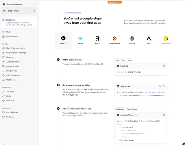Open the Organizations page
The image size is (185, 145).
pos(12,36)
